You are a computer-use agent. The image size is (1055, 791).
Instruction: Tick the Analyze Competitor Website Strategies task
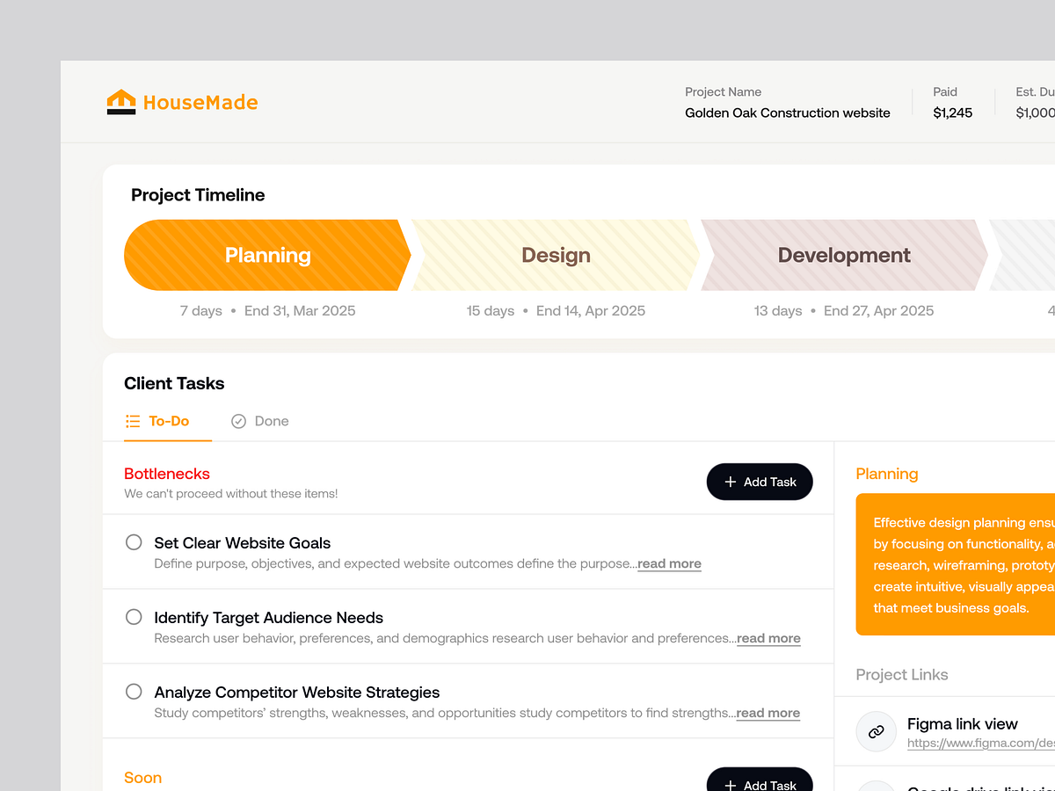coord(134,692)
